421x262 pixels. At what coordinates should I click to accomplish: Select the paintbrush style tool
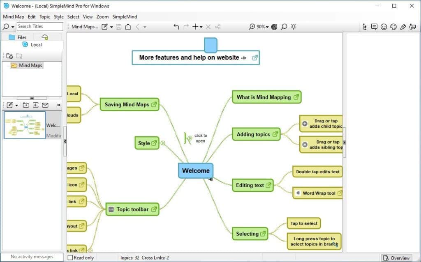click(403, 27)
